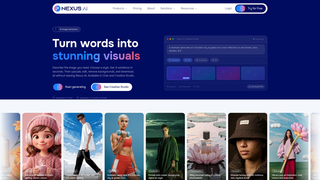Select the second generated variant thumbnail

[203, 73]
